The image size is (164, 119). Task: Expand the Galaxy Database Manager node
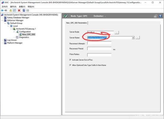(2, 18)
